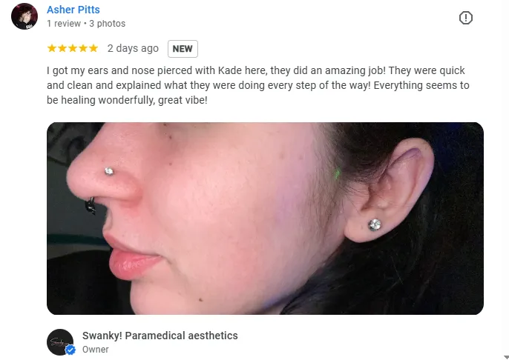Click the vertical scrollbar track on right edge
The image size is (509, 360).
point(506,177)
